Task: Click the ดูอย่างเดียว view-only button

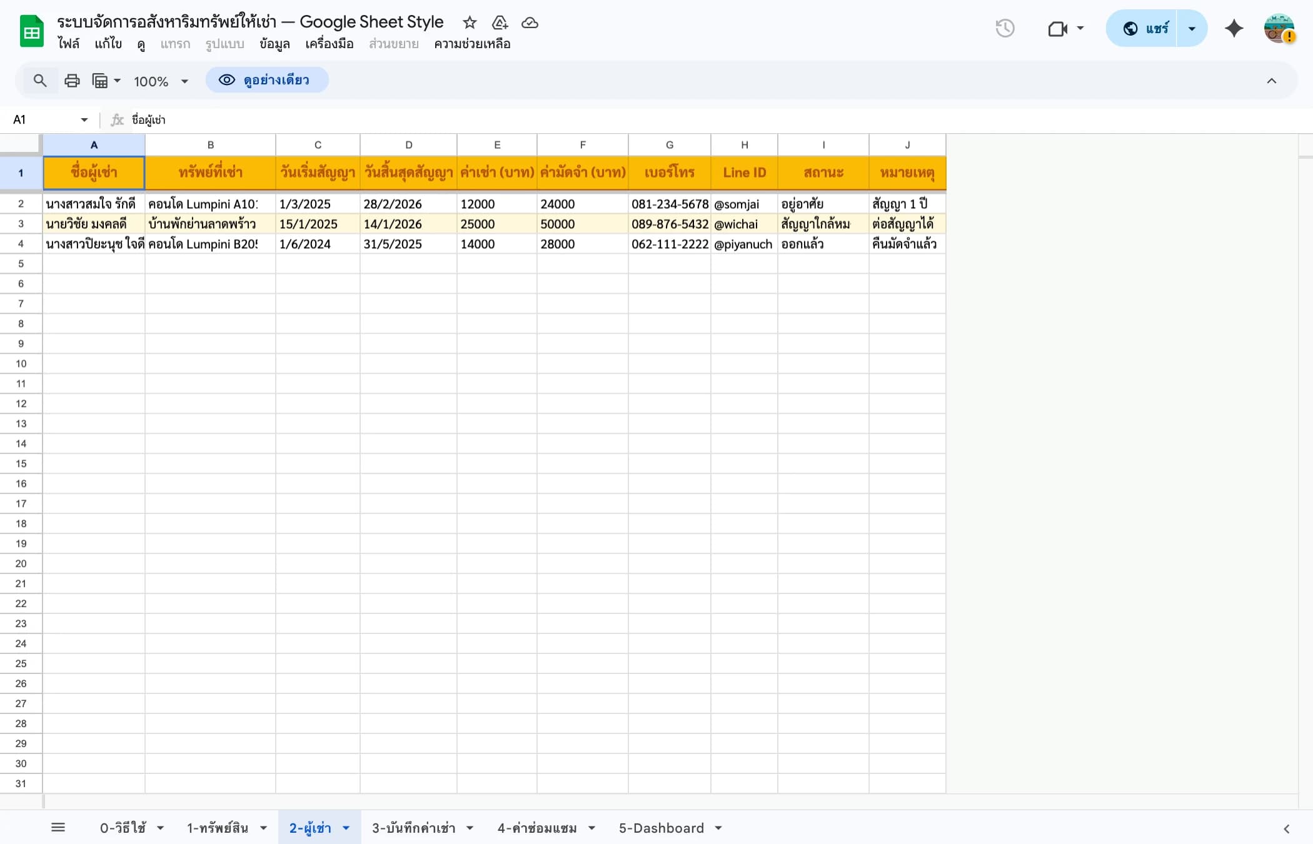Action: click(x=268, y=80)
